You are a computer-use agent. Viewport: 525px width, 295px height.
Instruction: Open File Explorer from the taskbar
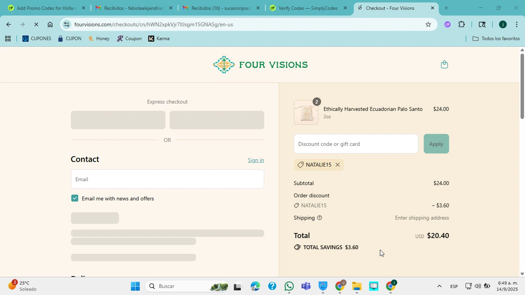[357, 287]
